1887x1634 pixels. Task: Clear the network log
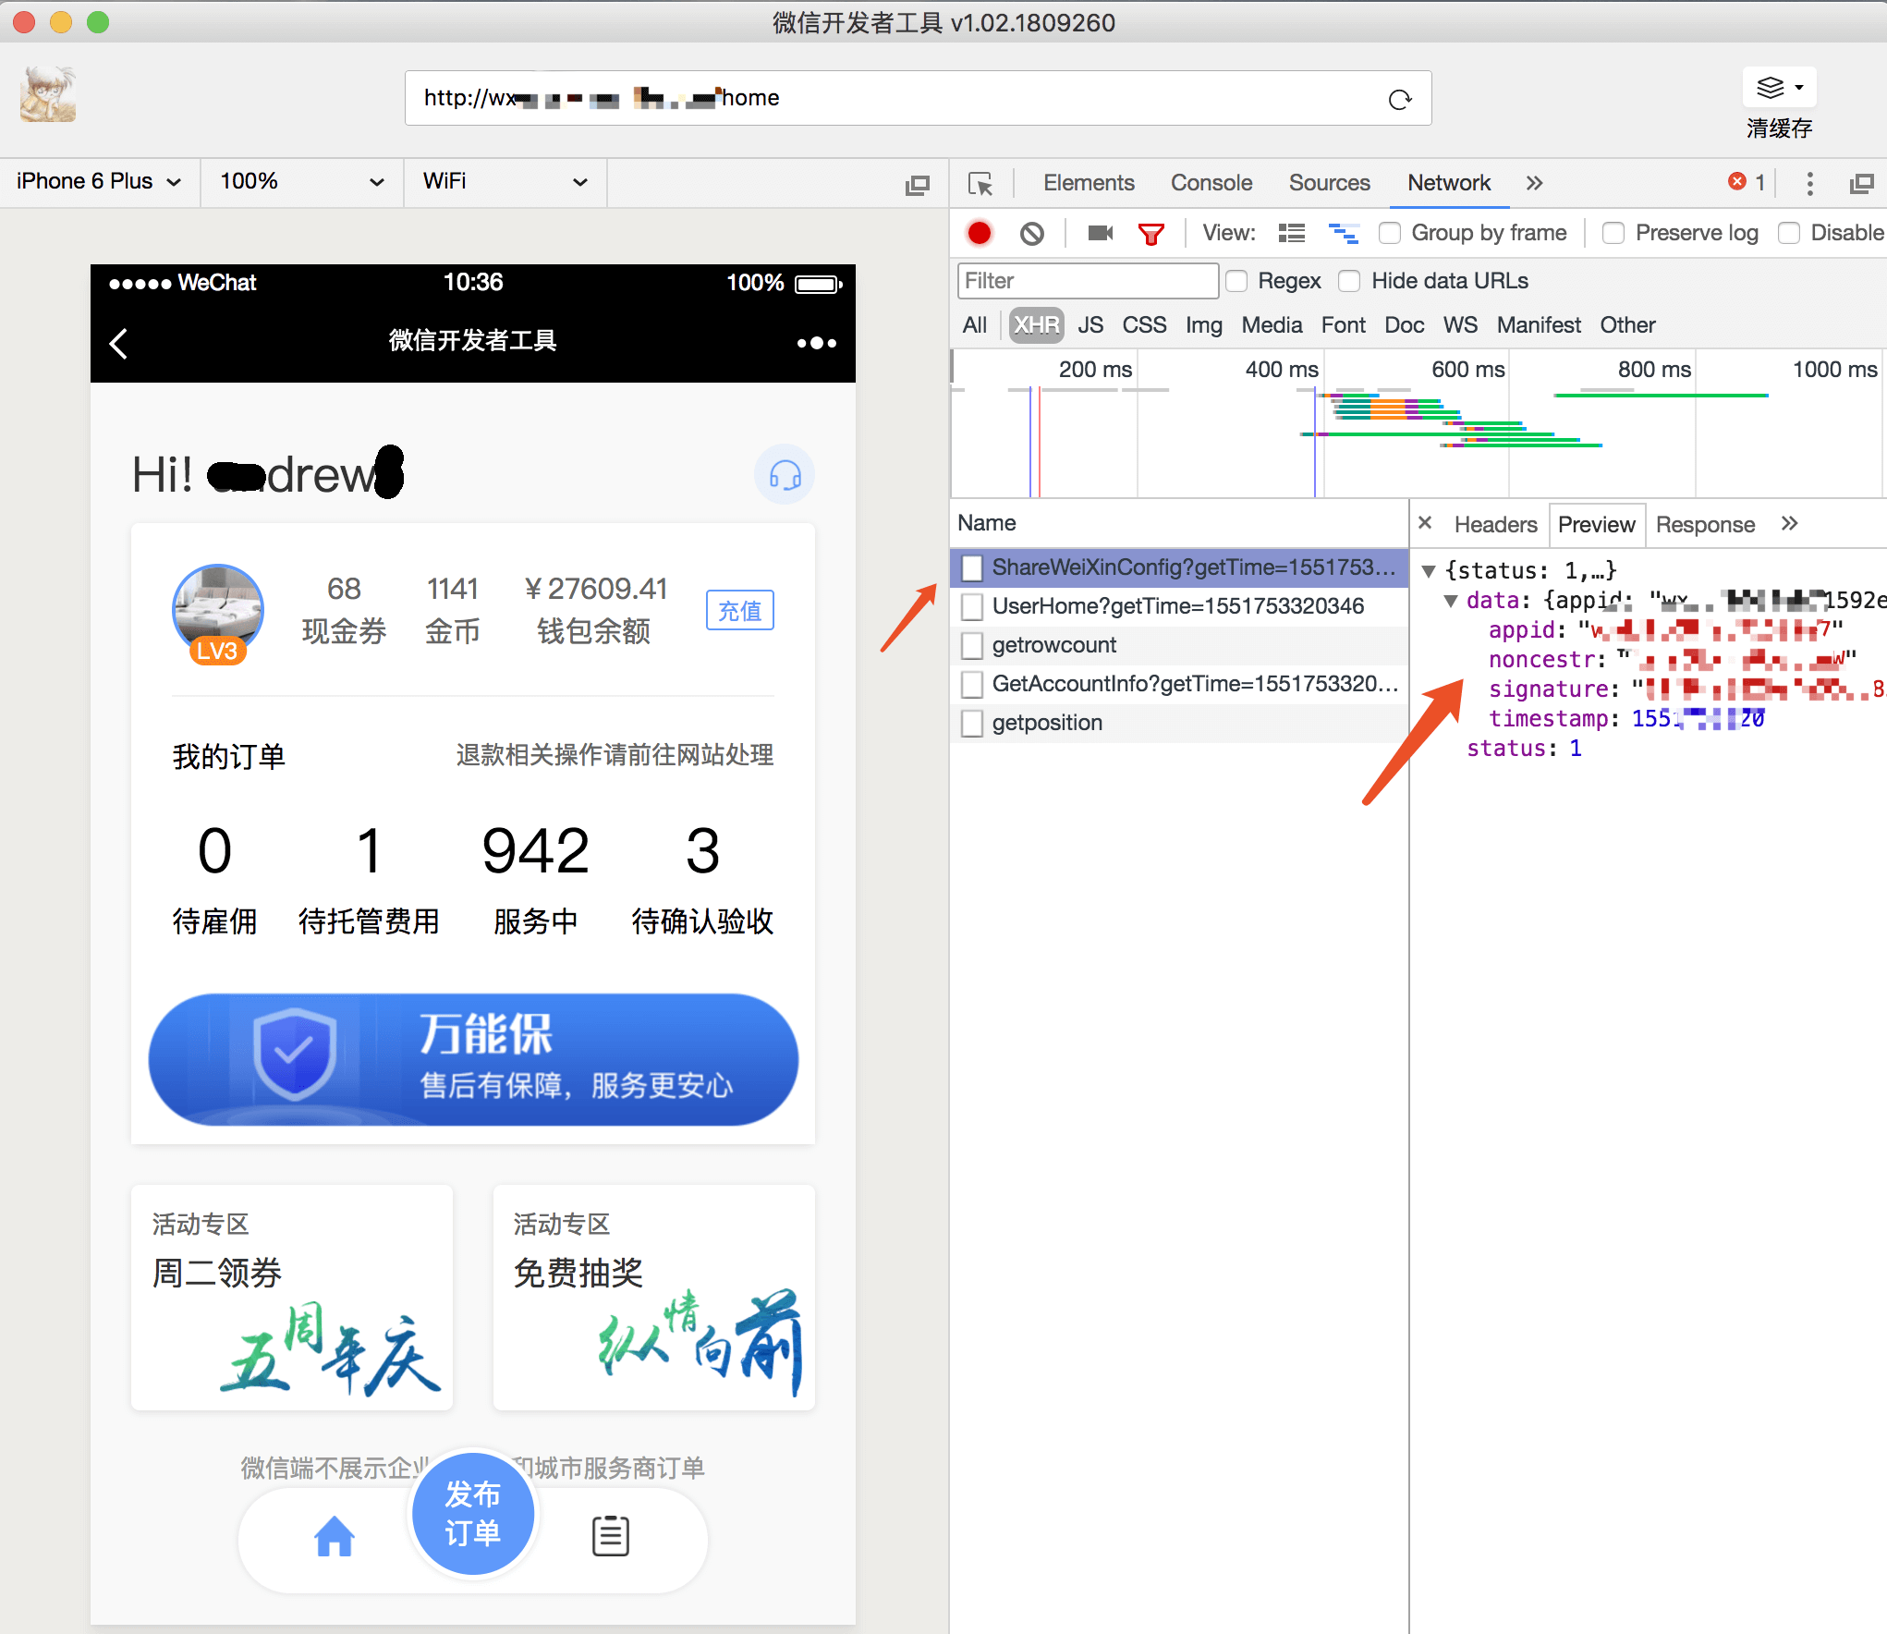1032,233
